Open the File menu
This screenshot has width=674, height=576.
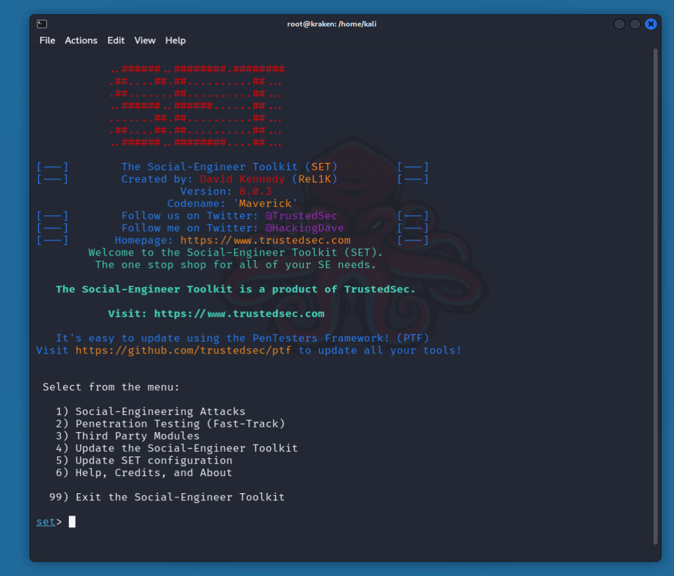coord(47,41)
